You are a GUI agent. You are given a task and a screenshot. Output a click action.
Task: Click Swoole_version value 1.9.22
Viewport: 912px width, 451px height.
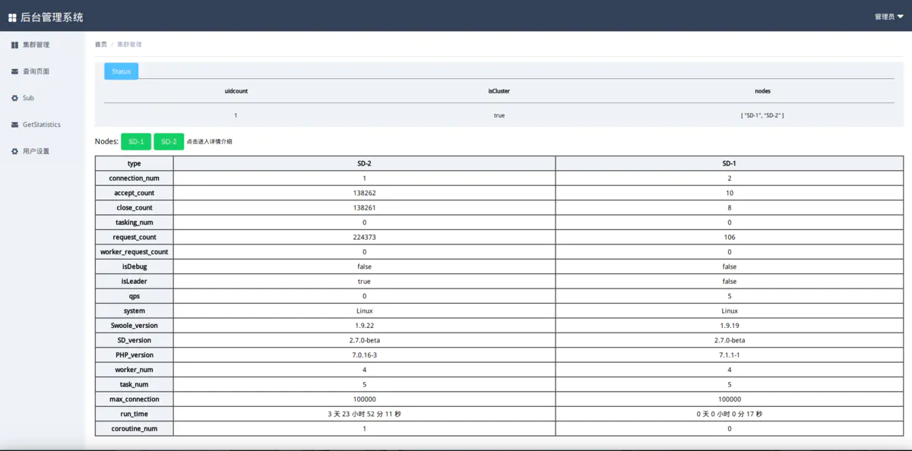click(x=364, y=326)
